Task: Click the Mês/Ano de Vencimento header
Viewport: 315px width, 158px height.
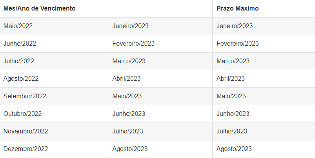Action: tap(39, 9)
